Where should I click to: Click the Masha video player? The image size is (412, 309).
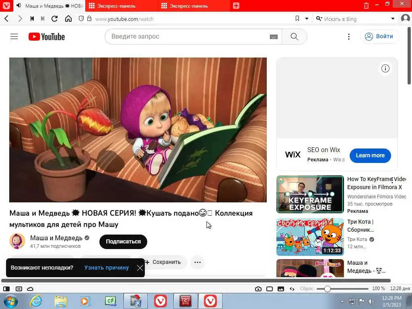click(x=138, y=130)
